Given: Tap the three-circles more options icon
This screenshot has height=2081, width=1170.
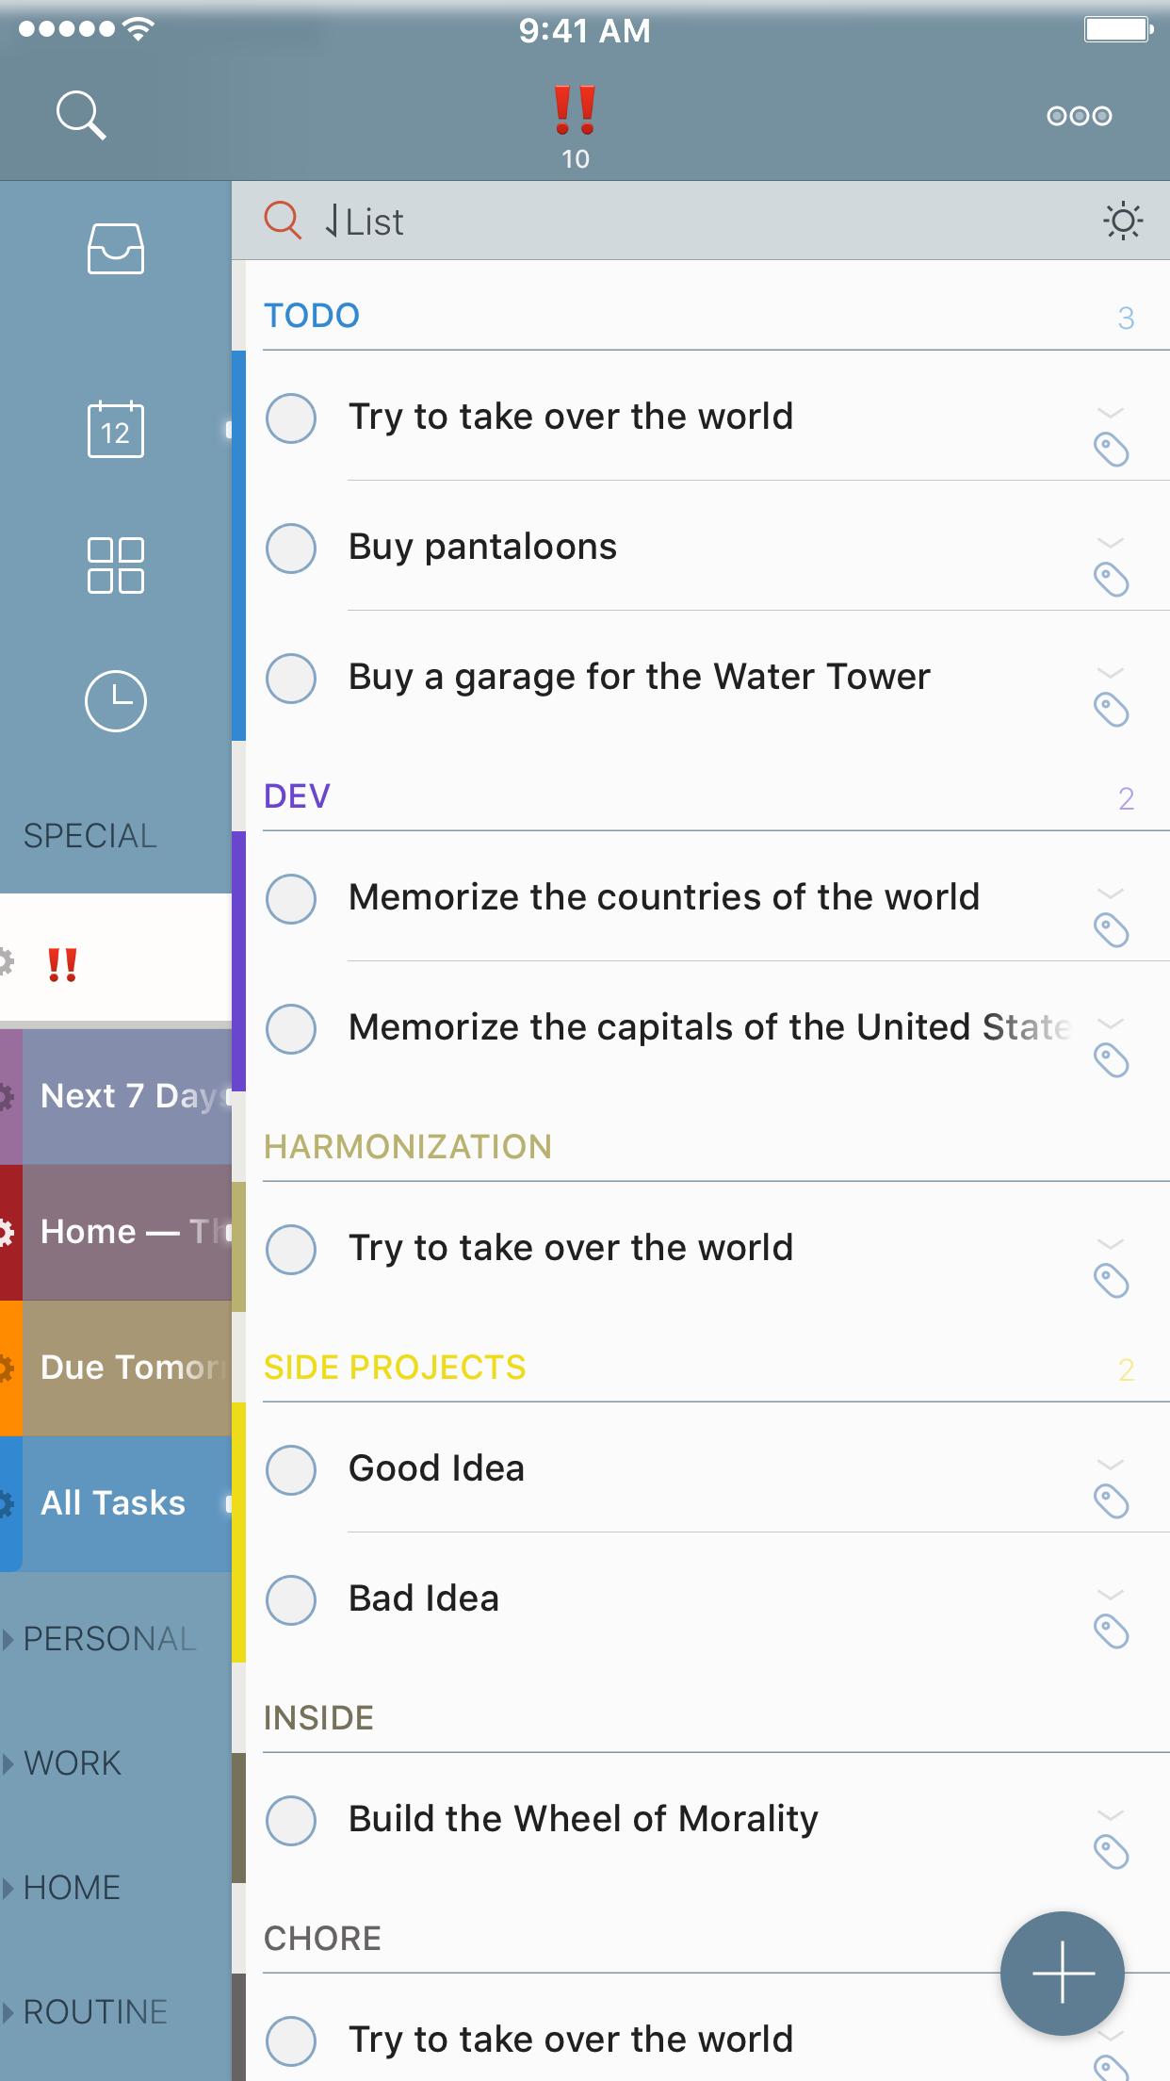Looking at the screenshot, I should 1079,116.
